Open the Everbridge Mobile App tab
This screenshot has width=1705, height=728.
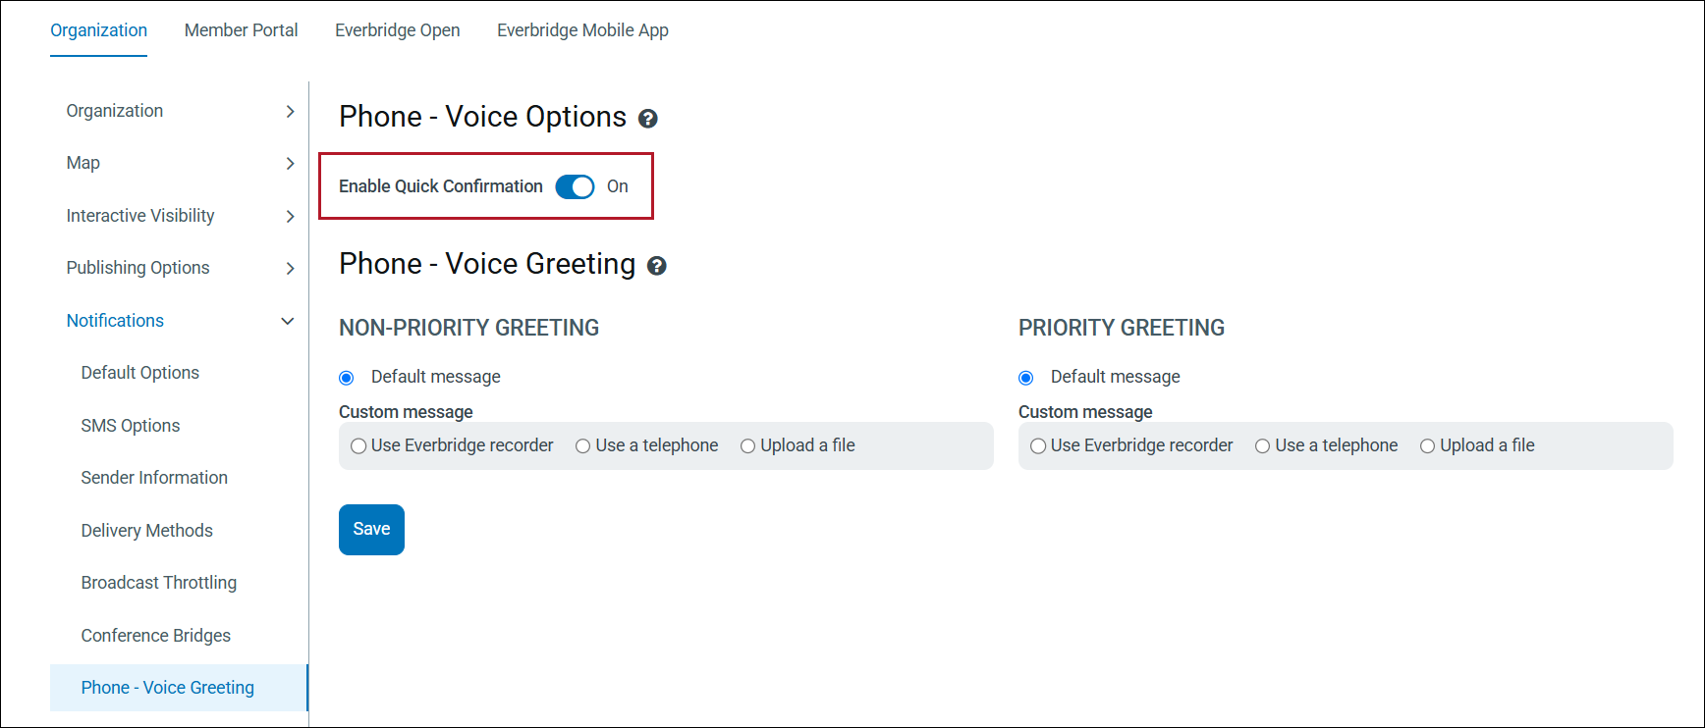pyautogui.click(x=582, y=30)
